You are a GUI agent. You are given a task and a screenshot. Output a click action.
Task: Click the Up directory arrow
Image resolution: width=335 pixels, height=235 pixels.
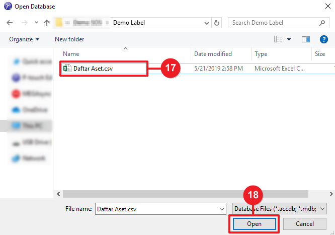47,23
